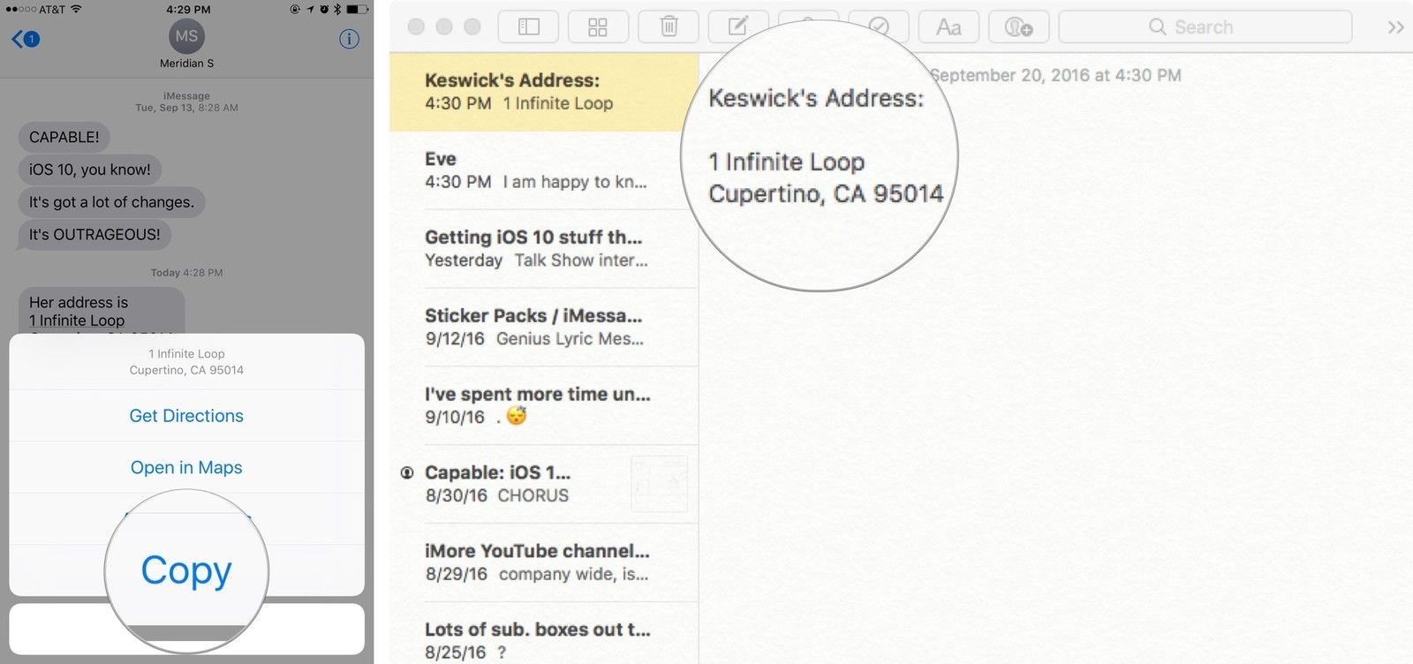Click Cupertino, CA 95014 in note body

pyautogui.click(x=826, y=194)
